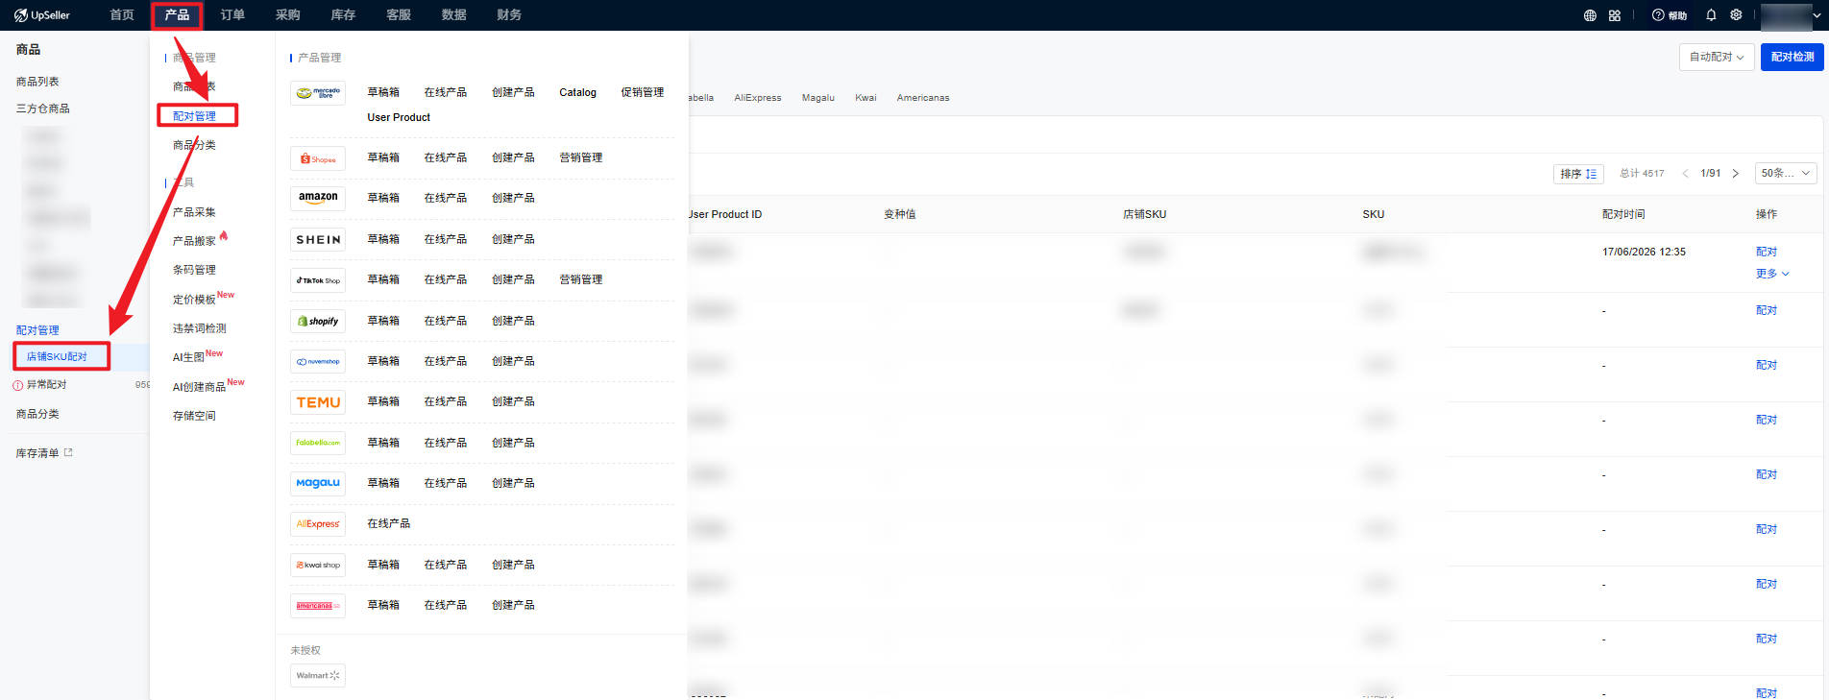Open the User Product link
Viewport: 1829px width, 700px height.
click(x=399, y=118)
